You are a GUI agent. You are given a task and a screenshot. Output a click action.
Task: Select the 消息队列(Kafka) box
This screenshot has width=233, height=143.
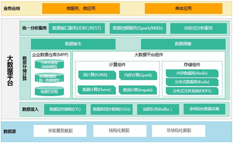pyautogui.click(x=157, y=110)
